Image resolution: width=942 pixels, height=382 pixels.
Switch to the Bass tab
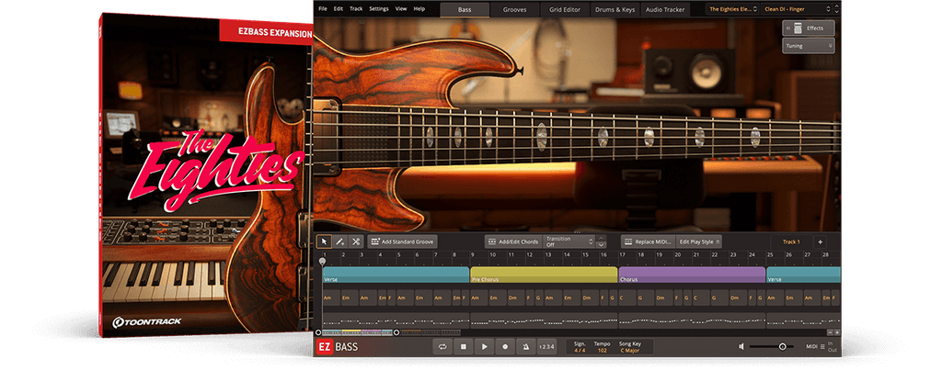point(465,9)
